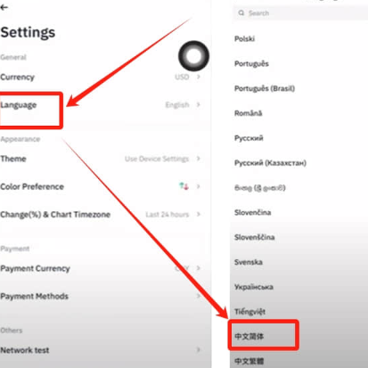Click the language Search field
Screen dimensions: 368x368
coord(300,13)
